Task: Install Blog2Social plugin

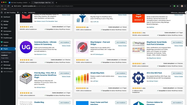Action: [177, 42]
